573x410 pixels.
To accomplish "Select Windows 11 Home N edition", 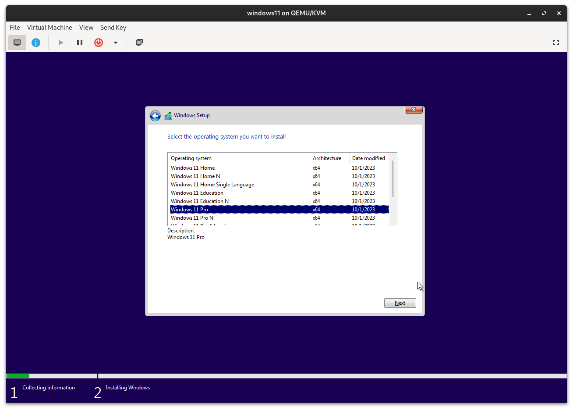I will 279,176.
